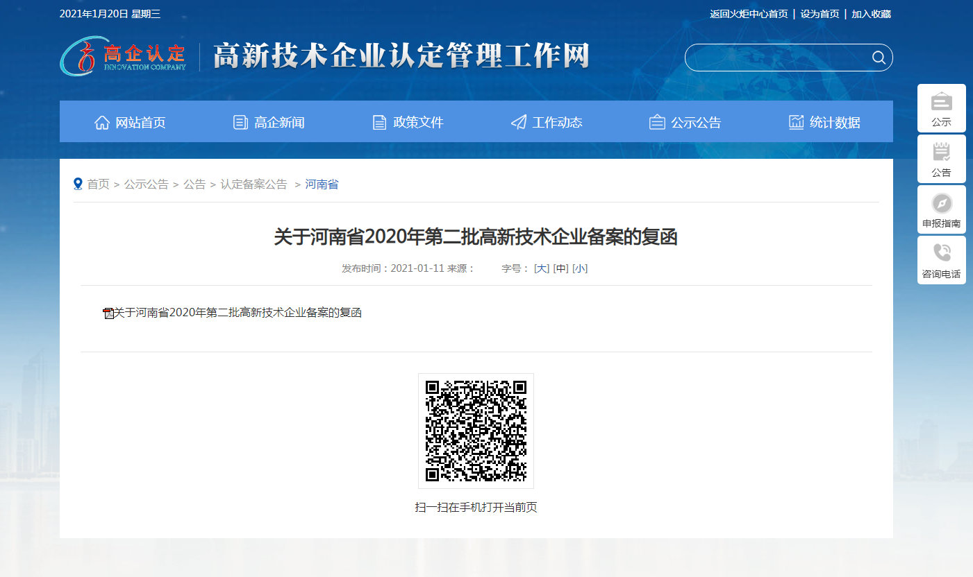
Task: Open the 政策文件 navigation item
Action: pyautogui.click(x=408, y=123)
